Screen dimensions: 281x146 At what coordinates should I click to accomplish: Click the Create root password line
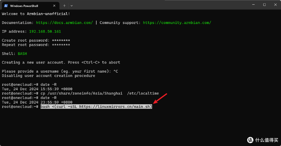click(36, 40)
